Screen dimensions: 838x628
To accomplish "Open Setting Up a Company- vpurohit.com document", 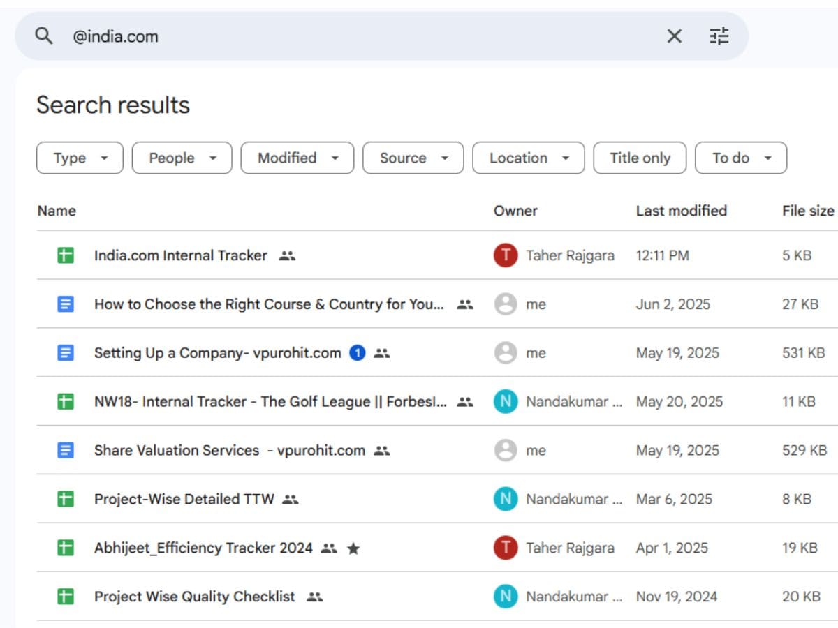I will [x=218, y=353].
